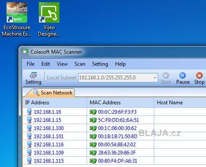Select IP address 192.168.1.116
Screen dimensions: 206x167
pyautogui.click(x=49, y=145)
